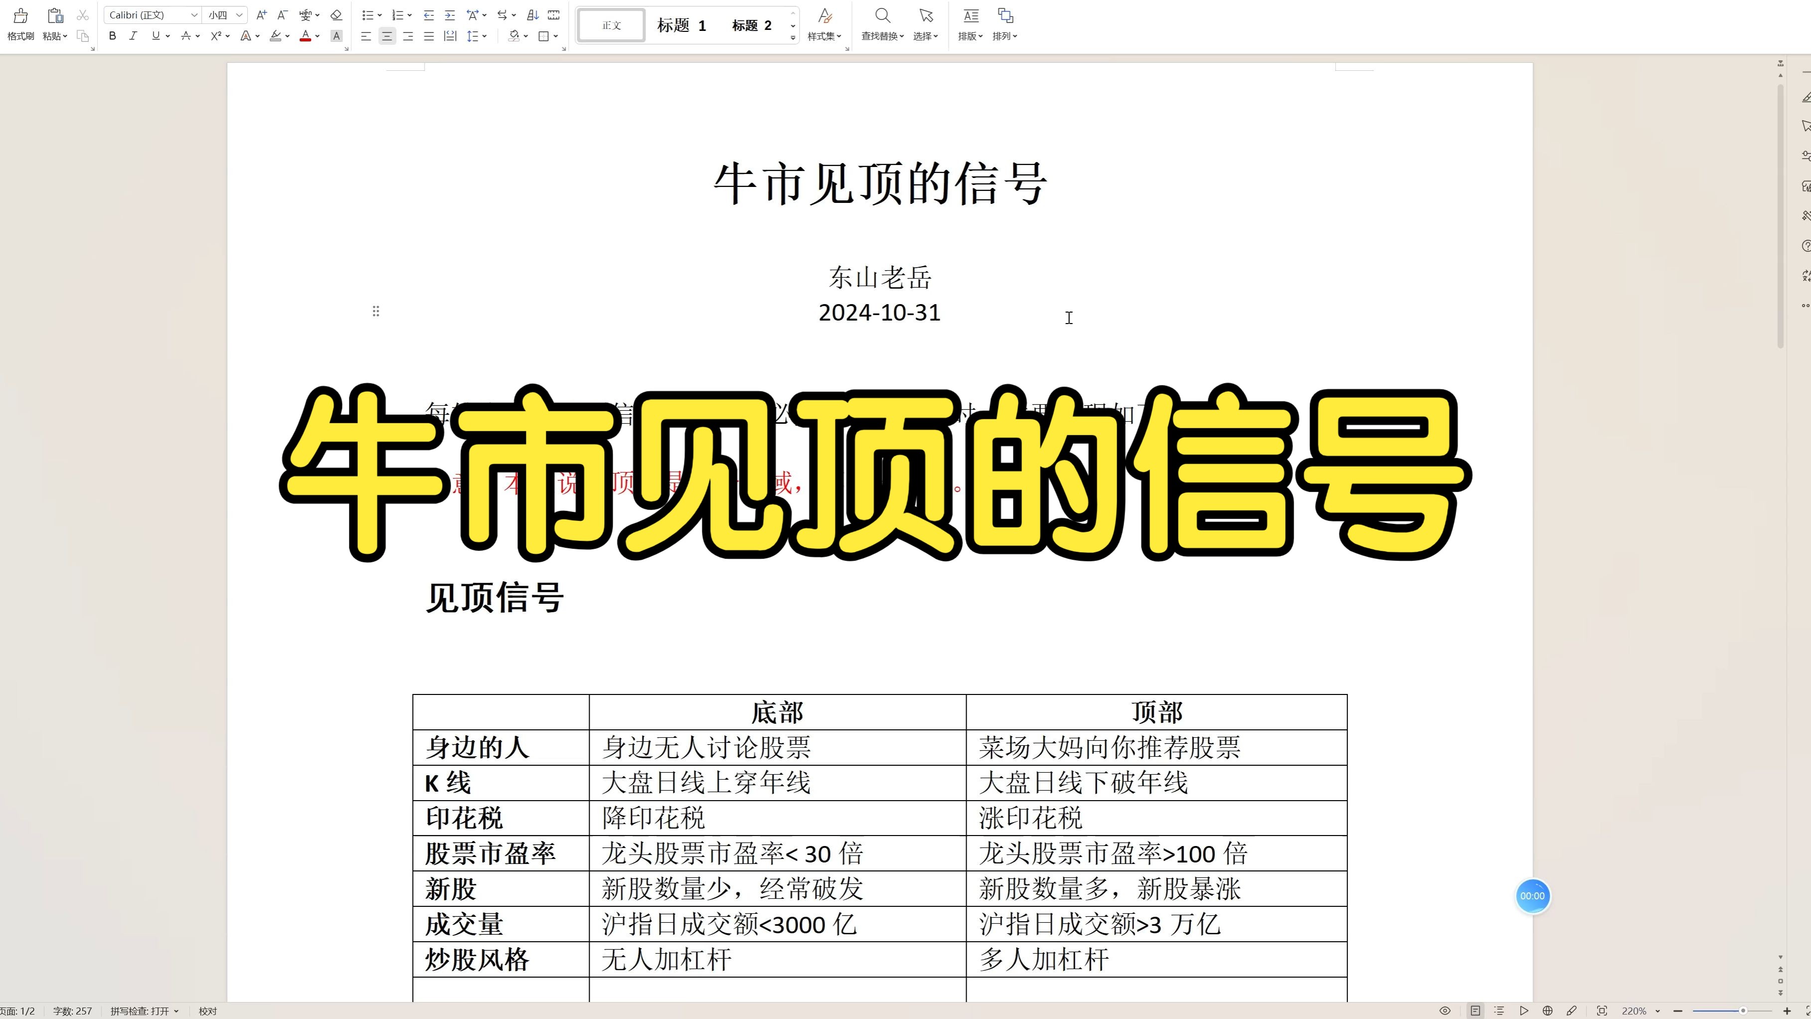Viewport: 1811px width, 1019px height.
Task: Click the vertical scrollbar thumb
Action: click(x=1781, y=216)
